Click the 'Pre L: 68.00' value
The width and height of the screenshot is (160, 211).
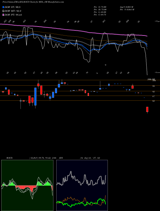point(100,12)
